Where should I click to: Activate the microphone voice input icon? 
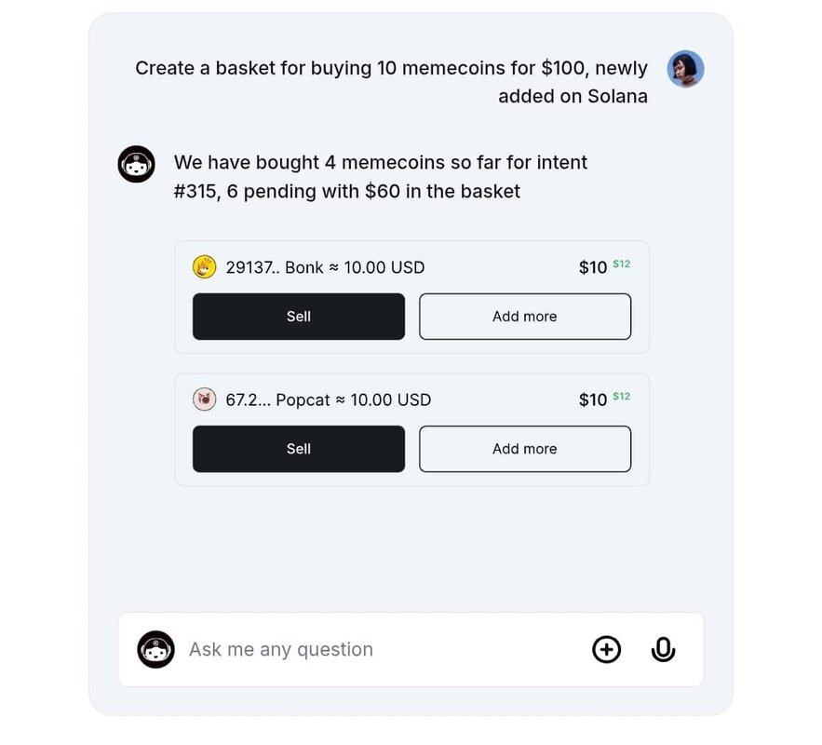point(663,649)
